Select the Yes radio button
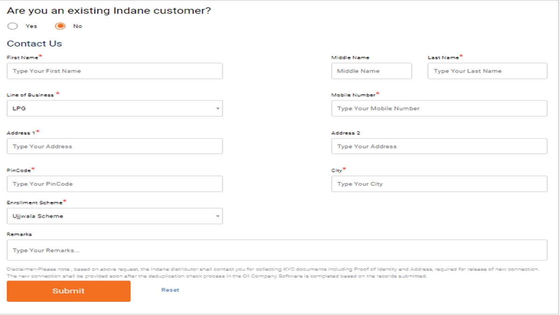 click(x=13, y=26)
